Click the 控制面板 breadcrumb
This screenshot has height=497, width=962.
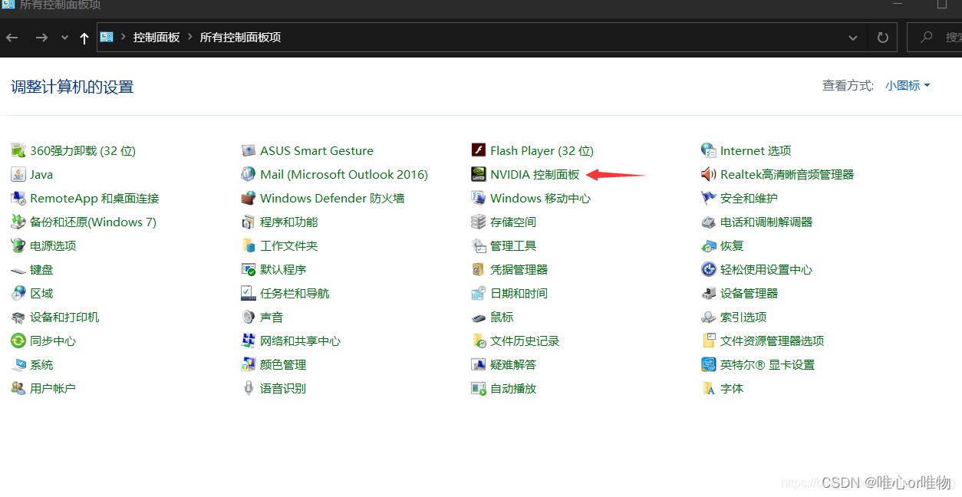point(156,37)
